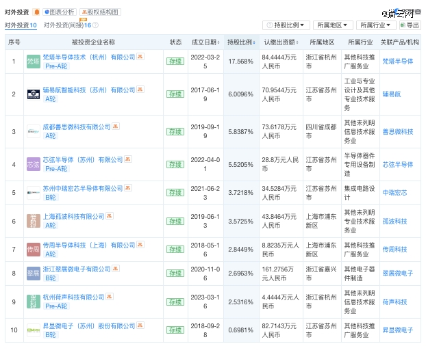426x359 pixels.
Task: Click equity icon next to 传周半导体科技
Action: 140,245
